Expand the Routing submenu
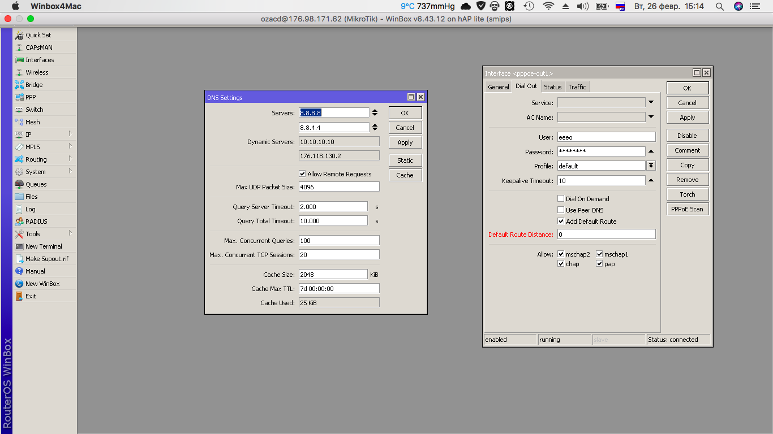This screenshot has height=434, width=773. tap(71, 159)
